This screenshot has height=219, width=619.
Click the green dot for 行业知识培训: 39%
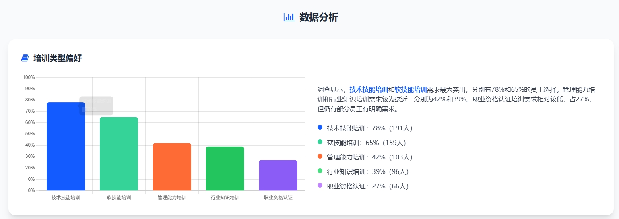(x=320, y=171)
